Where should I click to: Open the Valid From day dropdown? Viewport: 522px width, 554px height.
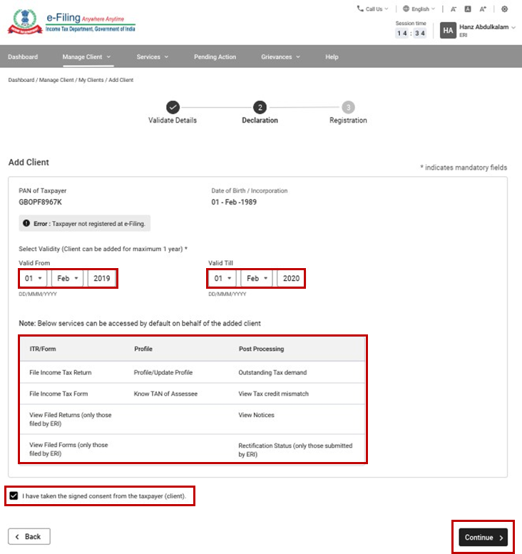tap(34, 278)
